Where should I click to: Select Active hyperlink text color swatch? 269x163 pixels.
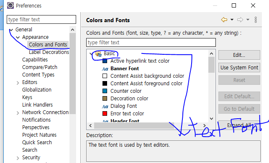[x=105, y=61]
